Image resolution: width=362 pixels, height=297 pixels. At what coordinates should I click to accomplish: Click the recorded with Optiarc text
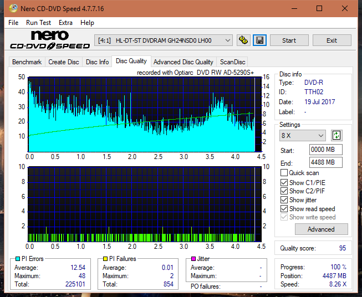pos(195,73)
